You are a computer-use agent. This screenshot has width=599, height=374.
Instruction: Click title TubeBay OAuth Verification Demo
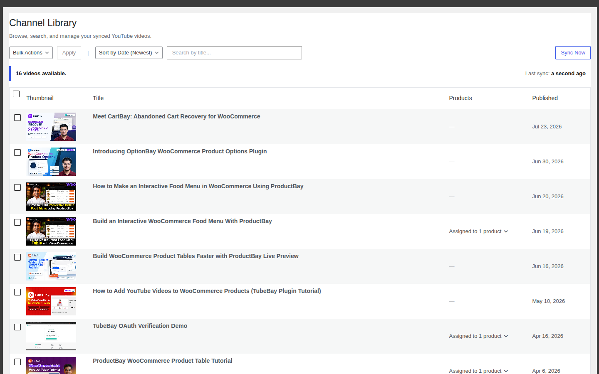point(140,326)
